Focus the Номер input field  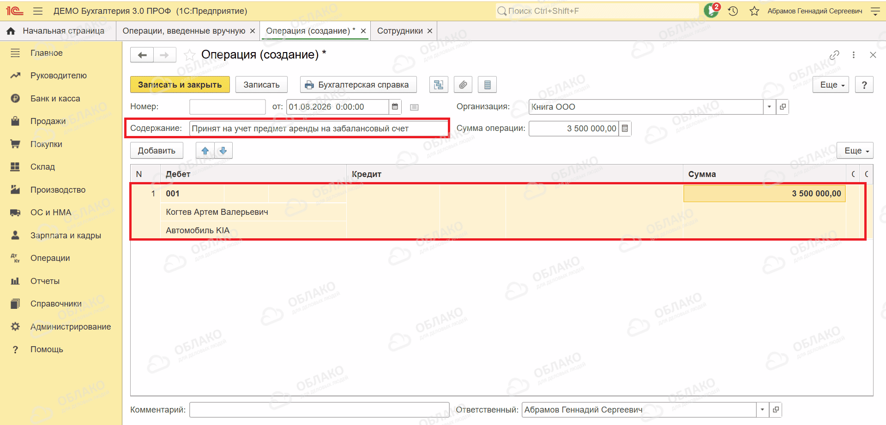tap(228, 107)
